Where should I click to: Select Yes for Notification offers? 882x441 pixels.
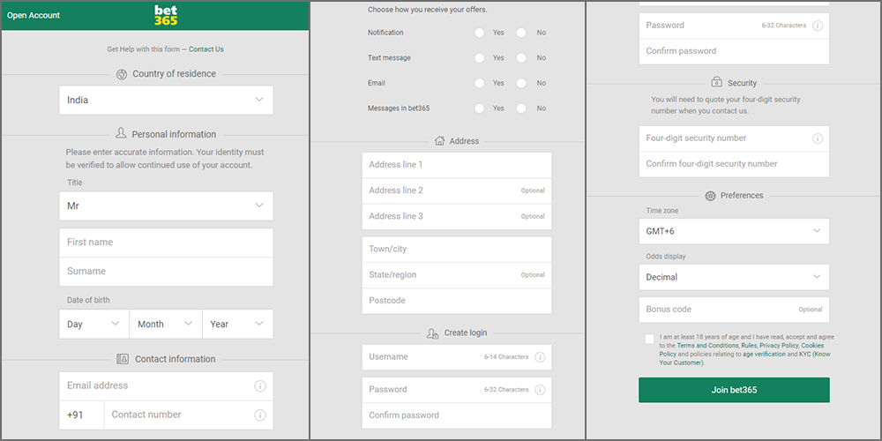pos(479,33)
